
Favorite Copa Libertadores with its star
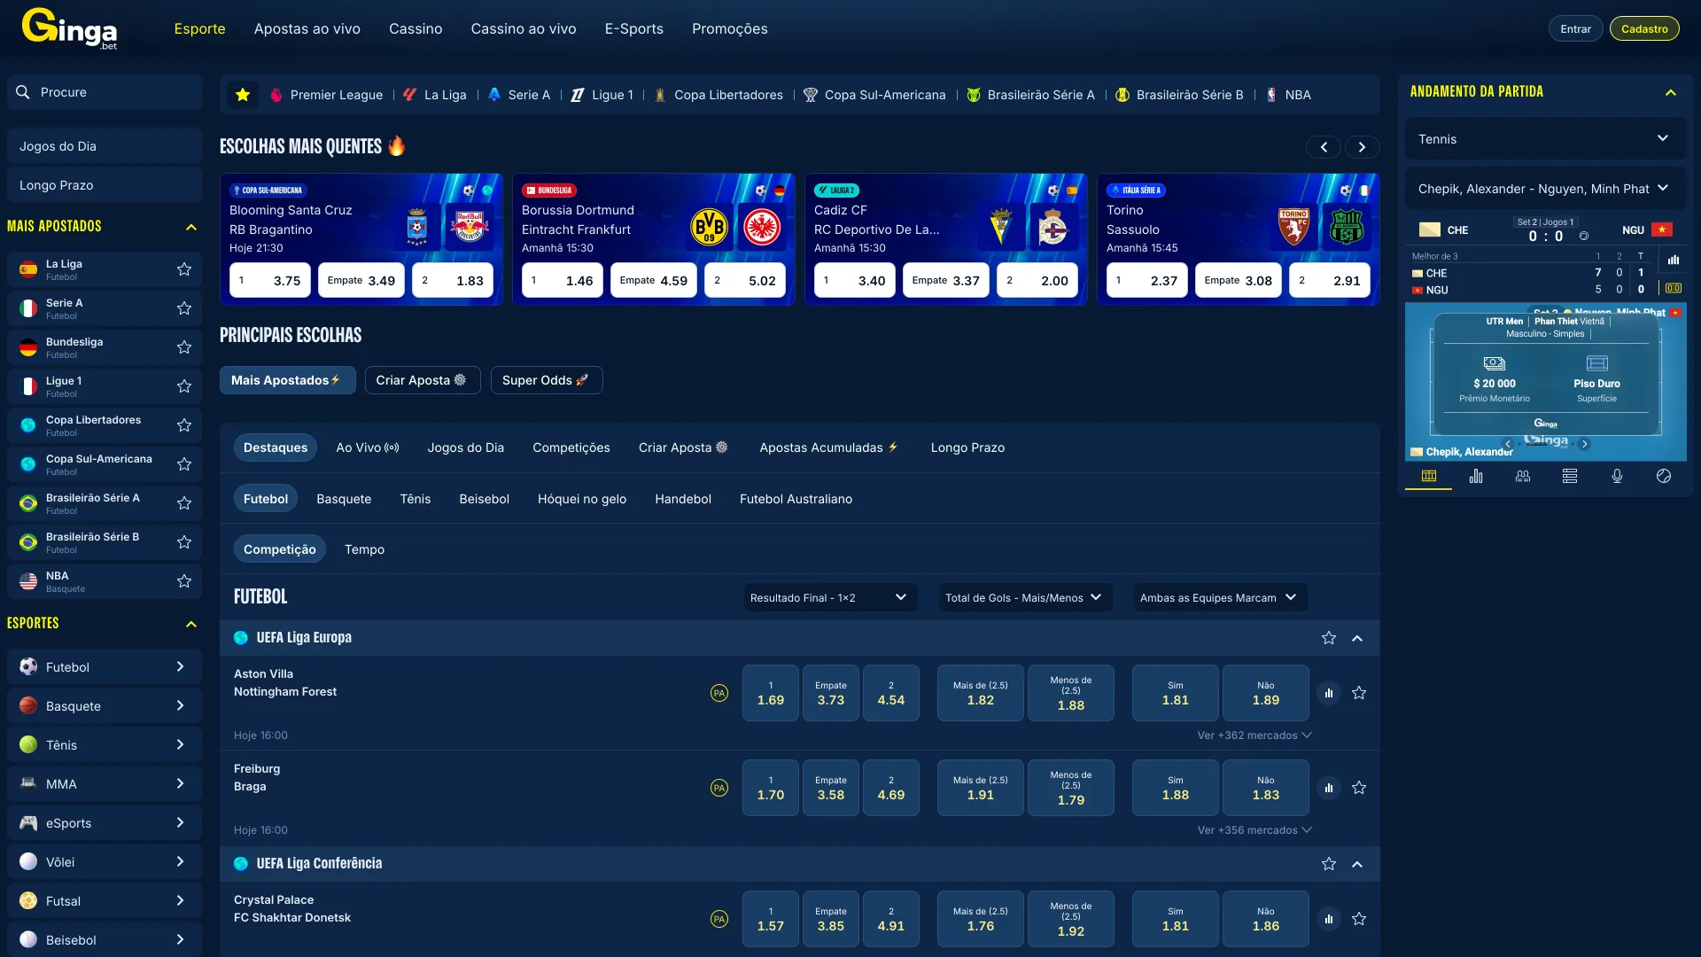(x=184, y=425)
